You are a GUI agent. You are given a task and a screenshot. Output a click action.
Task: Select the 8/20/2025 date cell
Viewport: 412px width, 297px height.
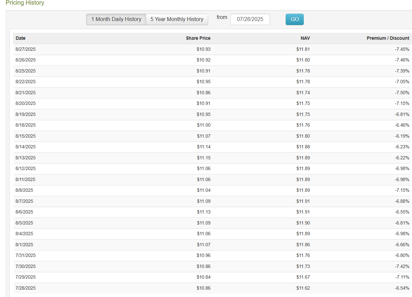point(25,104)
